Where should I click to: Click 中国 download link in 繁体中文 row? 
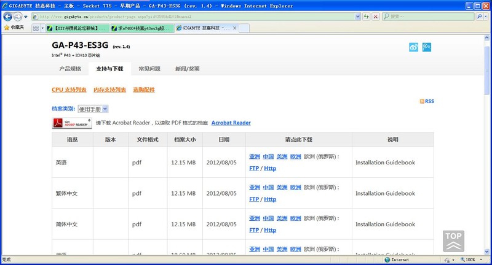tap(268, 188)
